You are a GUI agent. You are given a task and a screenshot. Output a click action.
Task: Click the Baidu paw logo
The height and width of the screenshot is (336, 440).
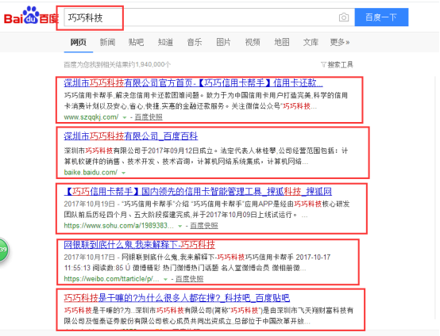point(31,15)
